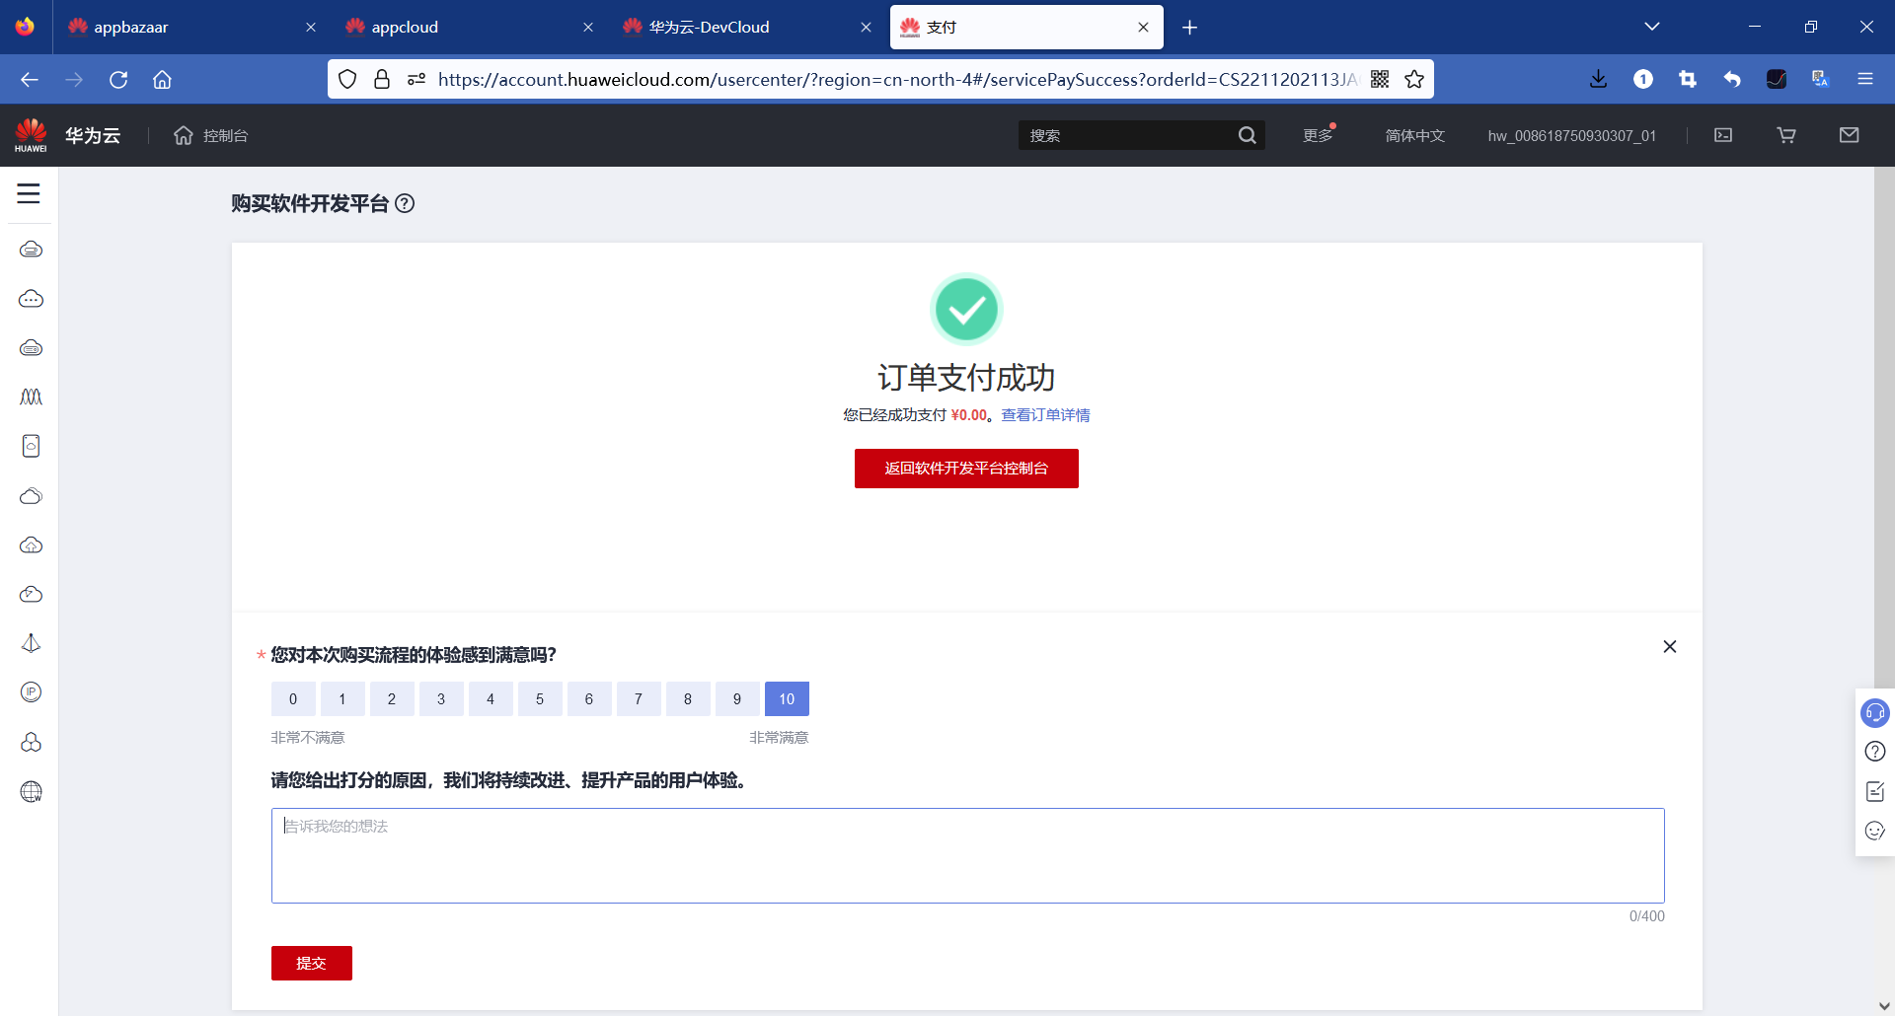
Task: Select satisfaction score 2
Action: click(392, 698)
